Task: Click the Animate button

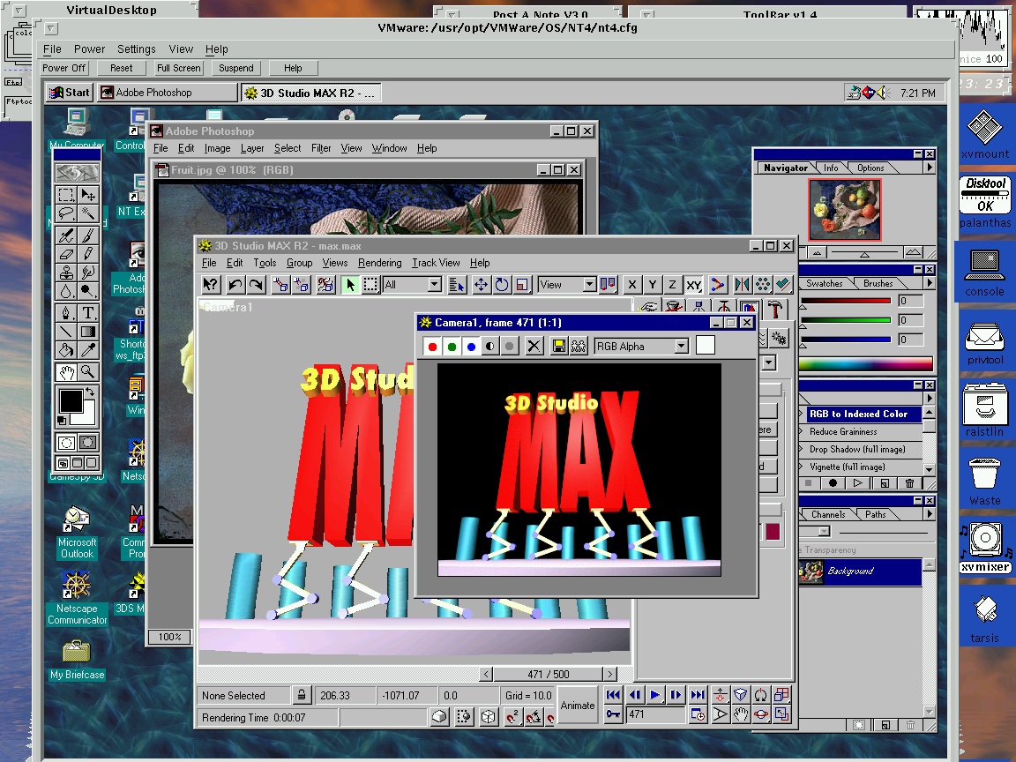Action: pyautogui.click(x=578, y=705)
